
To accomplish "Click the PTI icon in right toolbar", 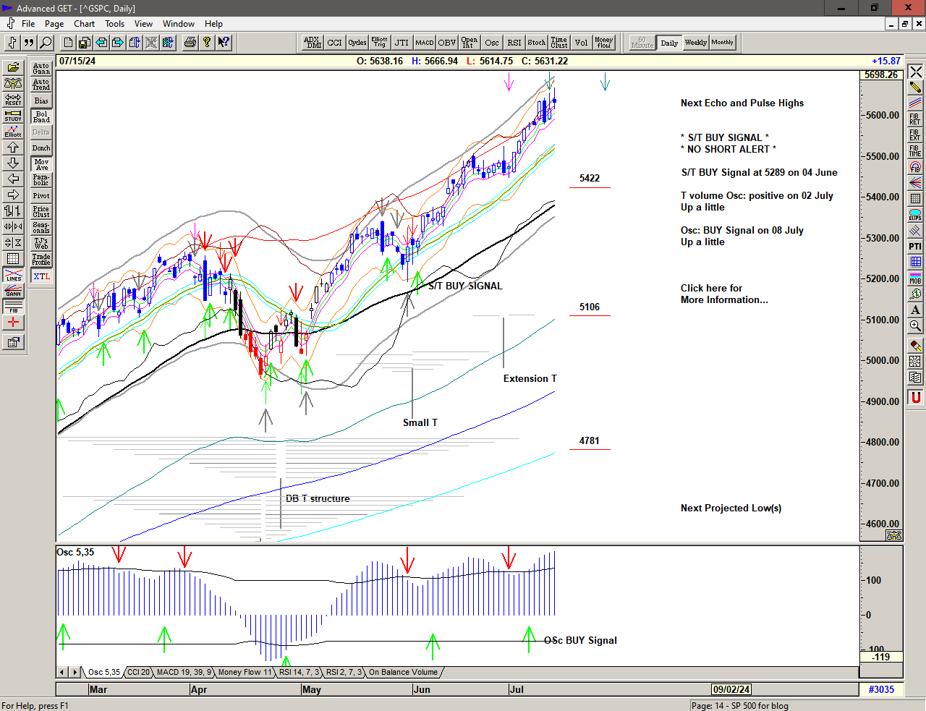I will pyautogui.click(x=915, y=247).
